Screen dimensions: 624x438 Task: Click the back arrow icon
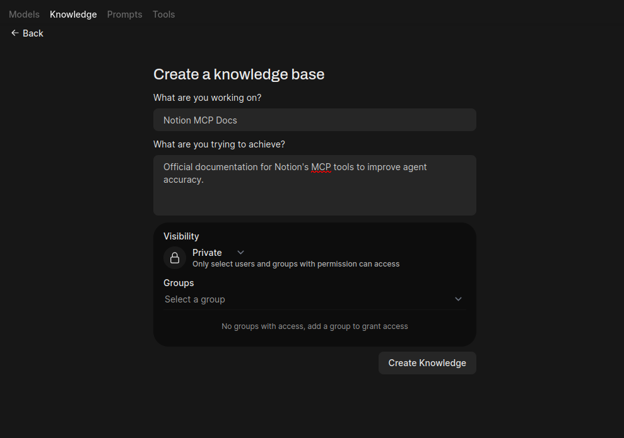14,33
